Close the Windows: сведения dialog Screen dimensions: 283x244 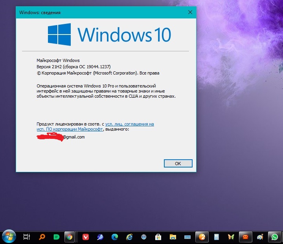point(190,12)
